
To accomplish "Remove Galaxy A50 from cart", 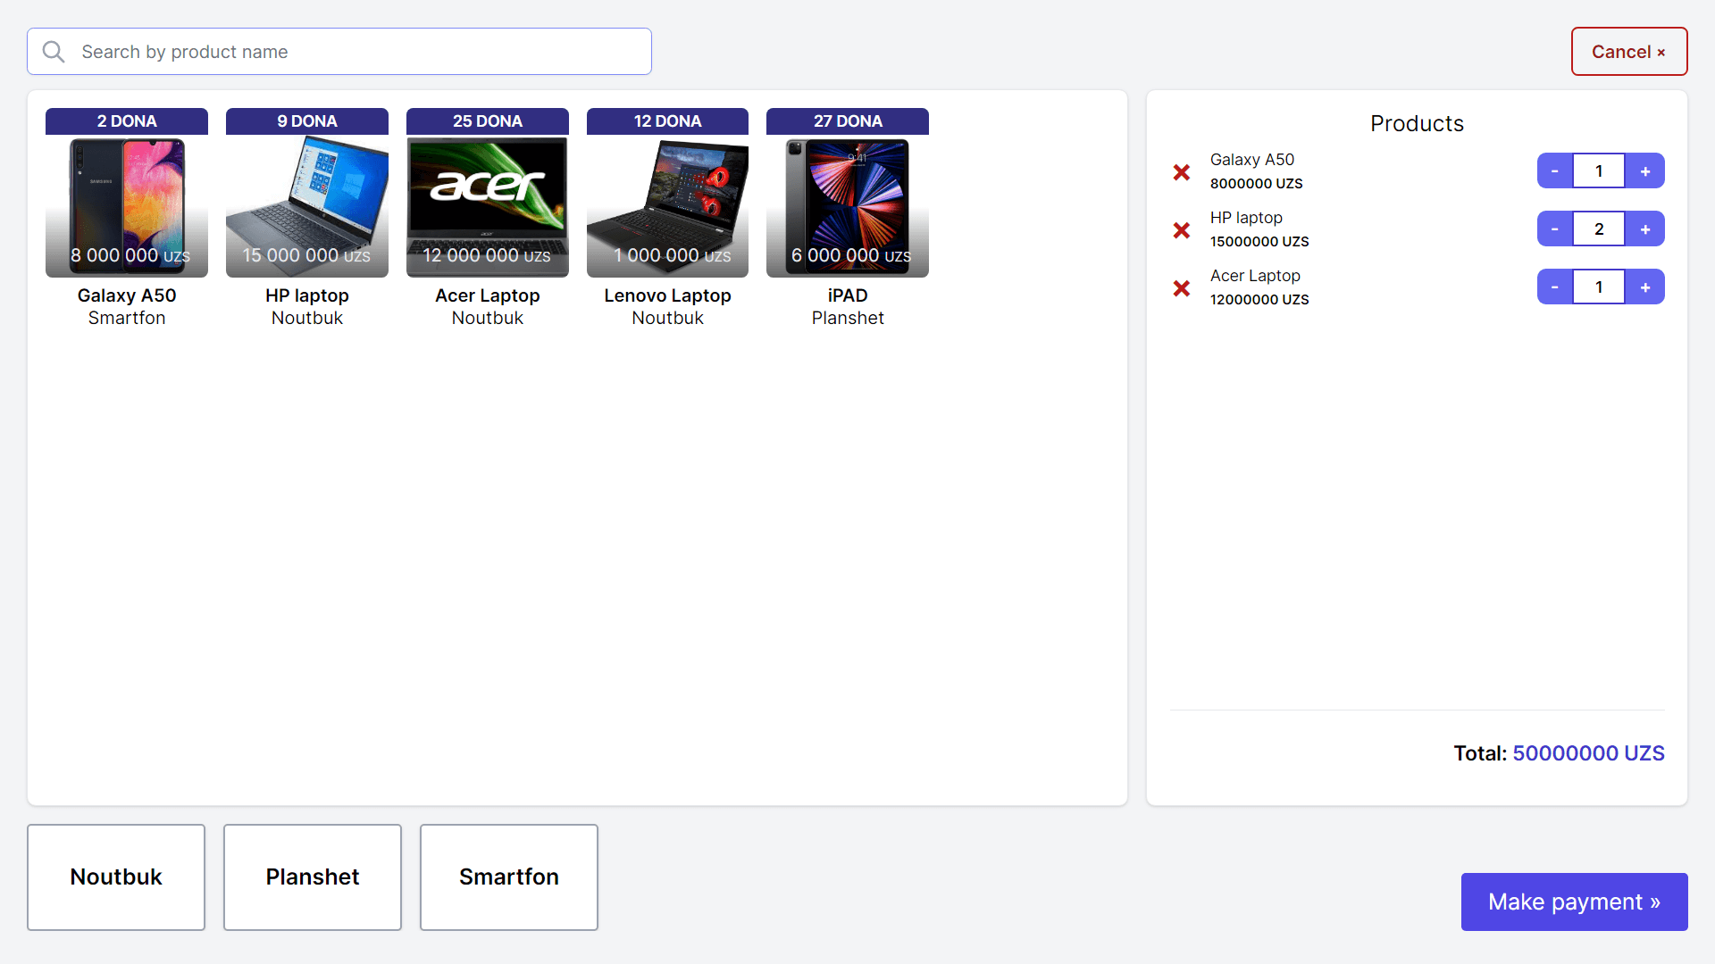I will 1181,172.
